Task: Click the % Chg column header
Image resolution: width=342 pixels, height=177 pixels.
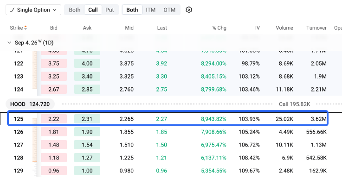Action: click(x=219, y=28)
